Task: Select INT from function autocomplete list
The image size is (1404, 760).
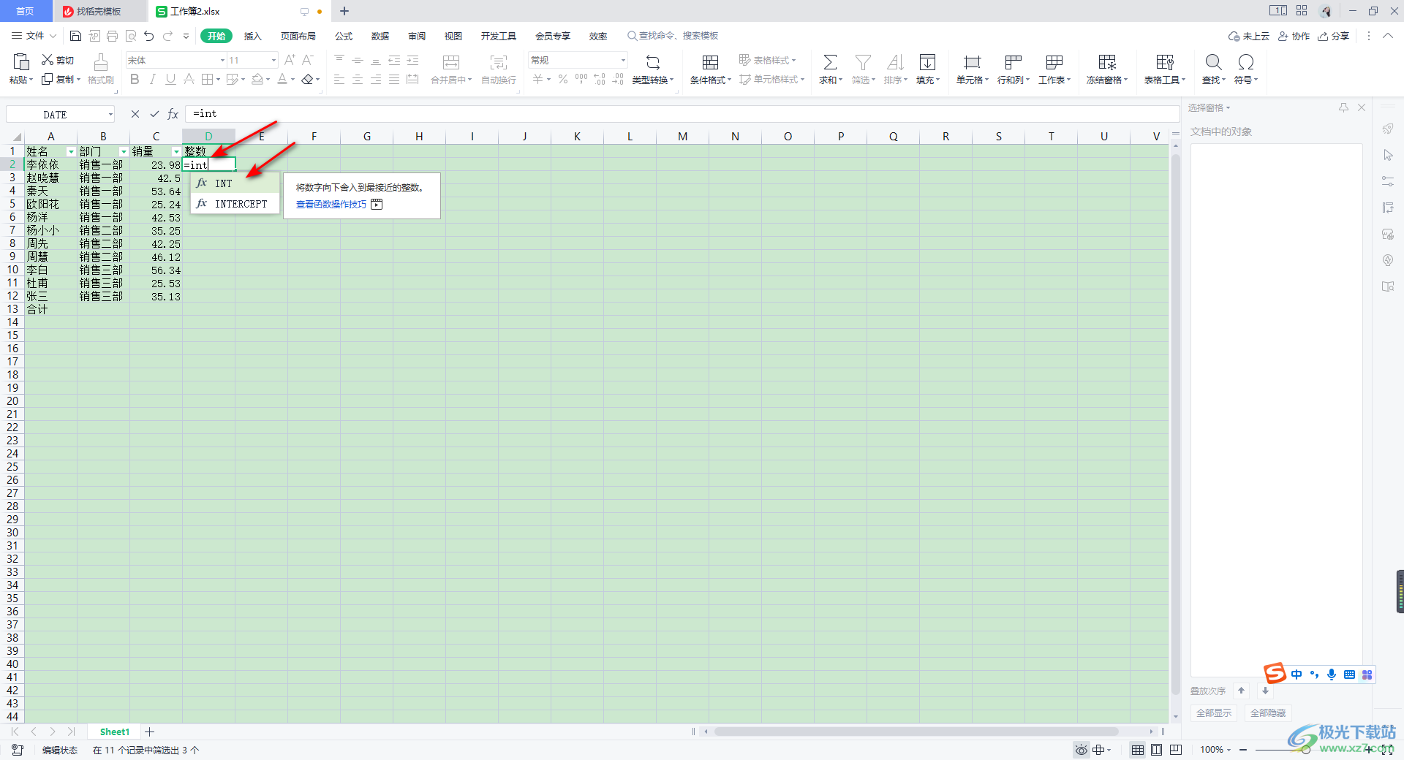Action: [x=235, y=183]
